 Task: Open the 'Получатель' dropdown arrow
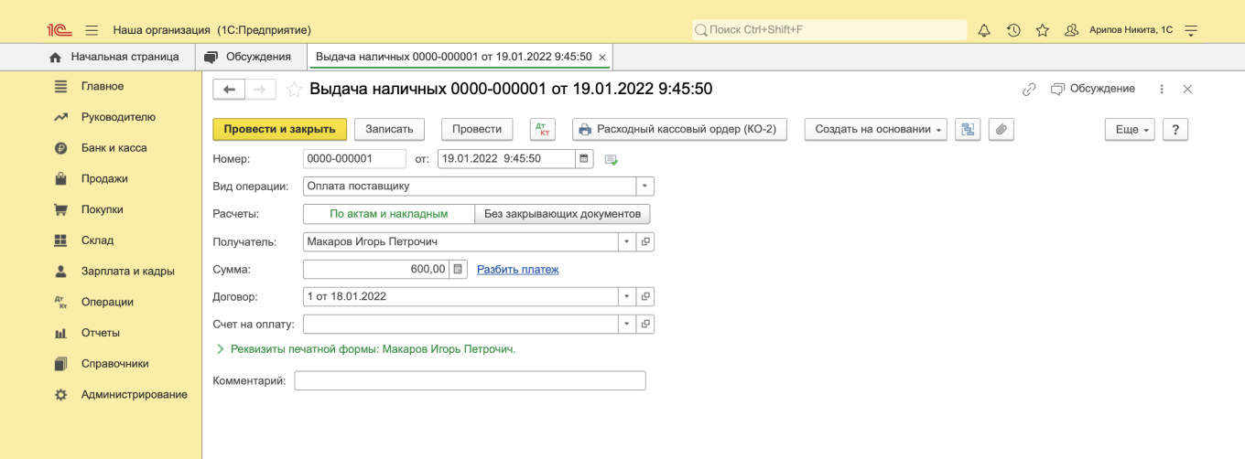(627, 242)
